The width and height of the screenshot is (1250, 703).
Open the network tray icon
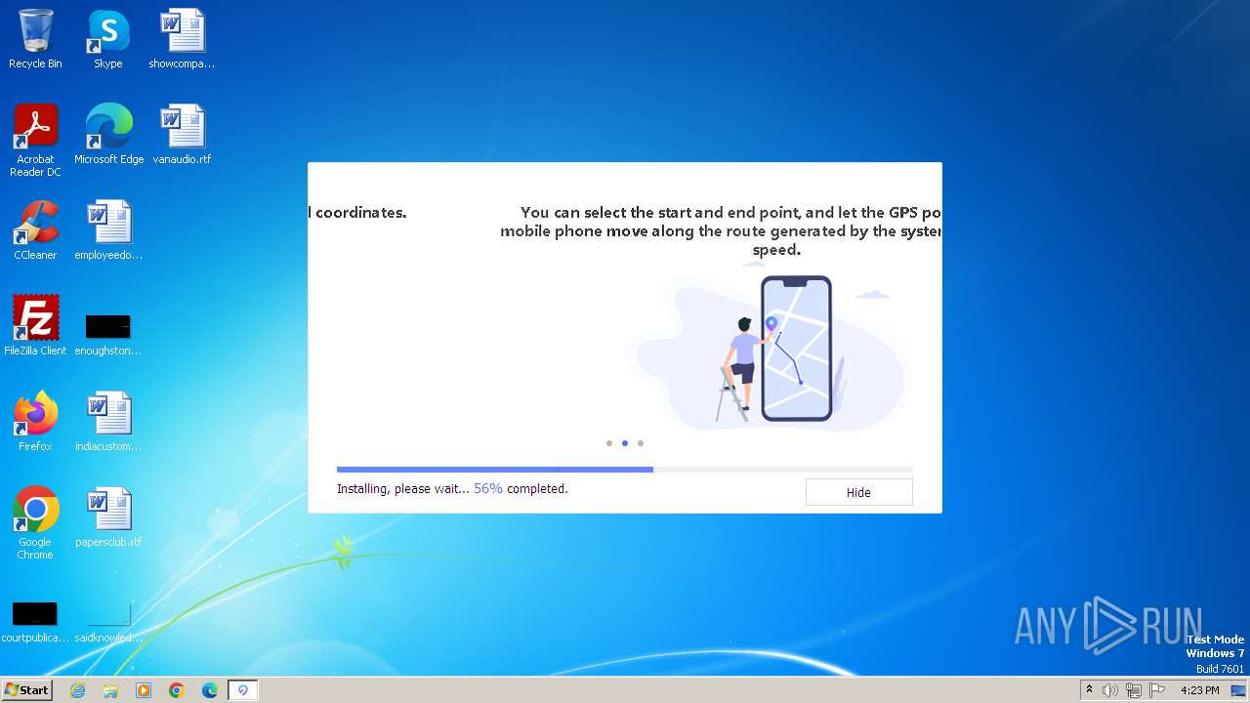pyautogui.click(x=1134, y=690)
